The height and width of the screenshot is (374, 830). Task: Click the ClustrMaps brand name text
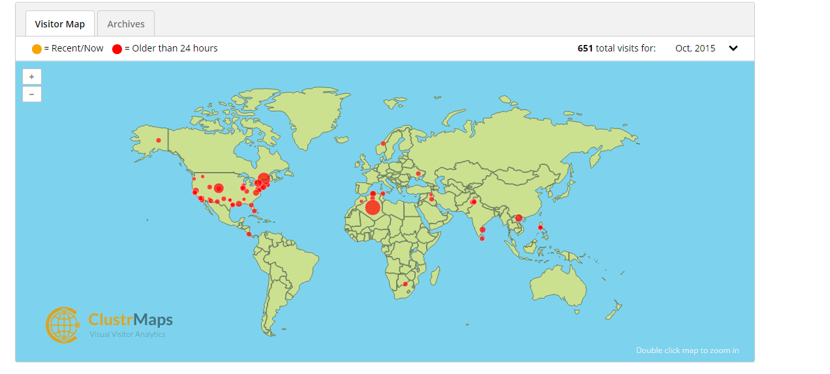pyautogui.click(x=131, y=319)
